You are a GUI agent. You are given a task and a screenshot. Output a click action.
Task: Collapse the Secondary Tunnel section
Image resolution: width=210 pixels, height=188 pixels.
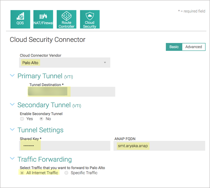12,105
